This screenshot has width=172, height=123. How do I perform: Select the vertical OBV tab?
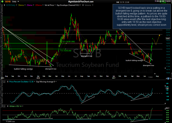[x=2, y=96]
